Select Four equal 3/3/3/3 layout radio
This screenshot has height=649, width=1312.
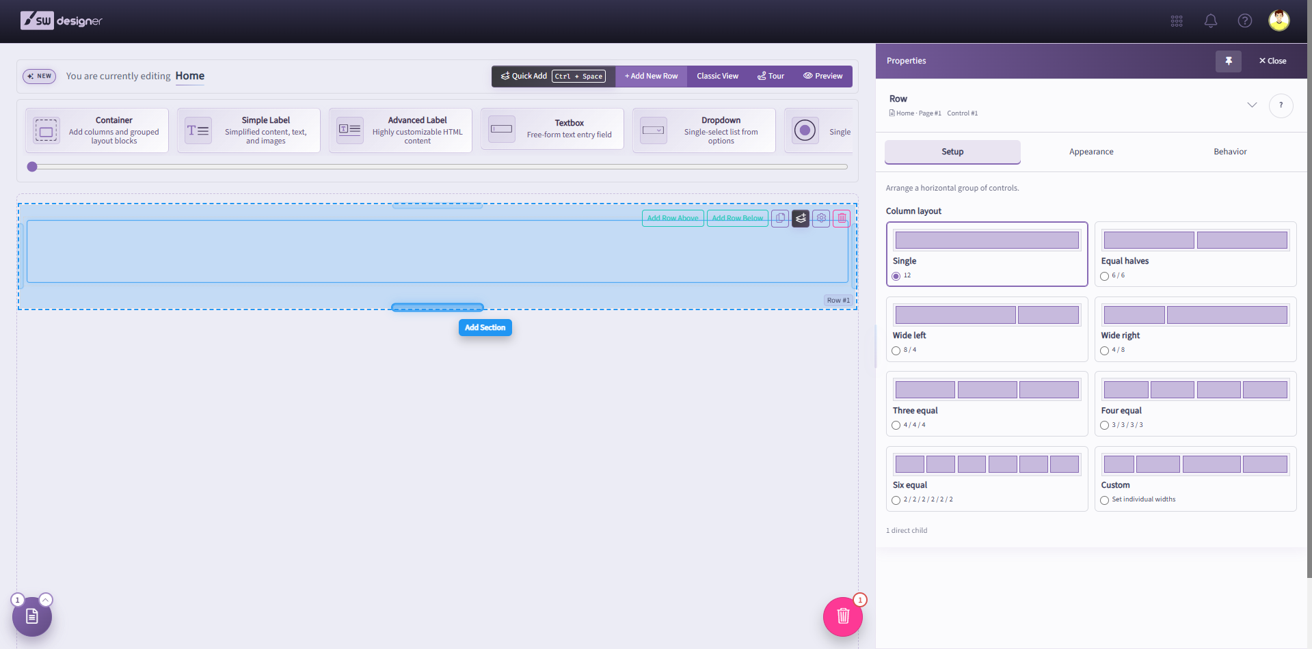(x=1104, y=426)
